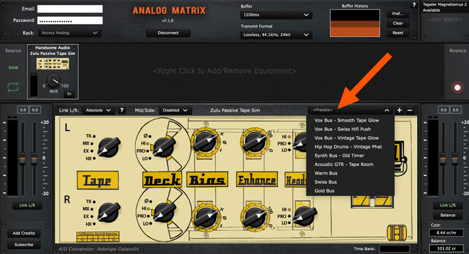Click the right channel Bias knob
The height and width of the screenshot is (254, 469).
pos(206,218)
